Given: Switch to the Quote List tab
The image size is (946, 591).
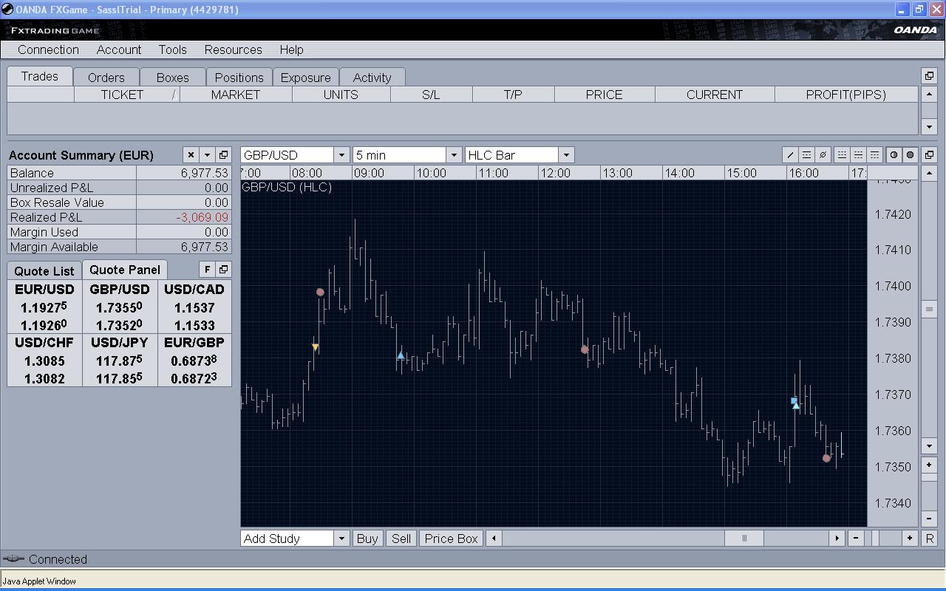Looking at the screenshot, I should pos(44,271).
